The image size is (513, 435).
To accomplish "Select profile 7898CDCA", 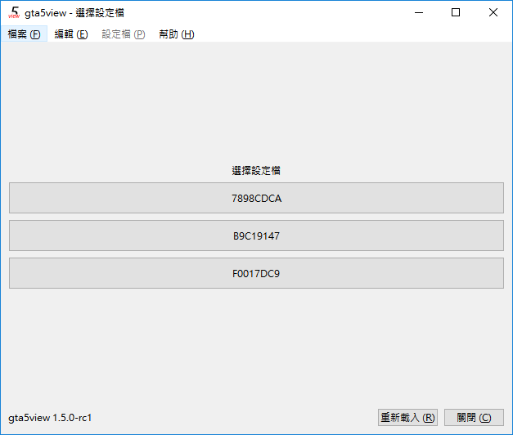I will tap(256, 198).
